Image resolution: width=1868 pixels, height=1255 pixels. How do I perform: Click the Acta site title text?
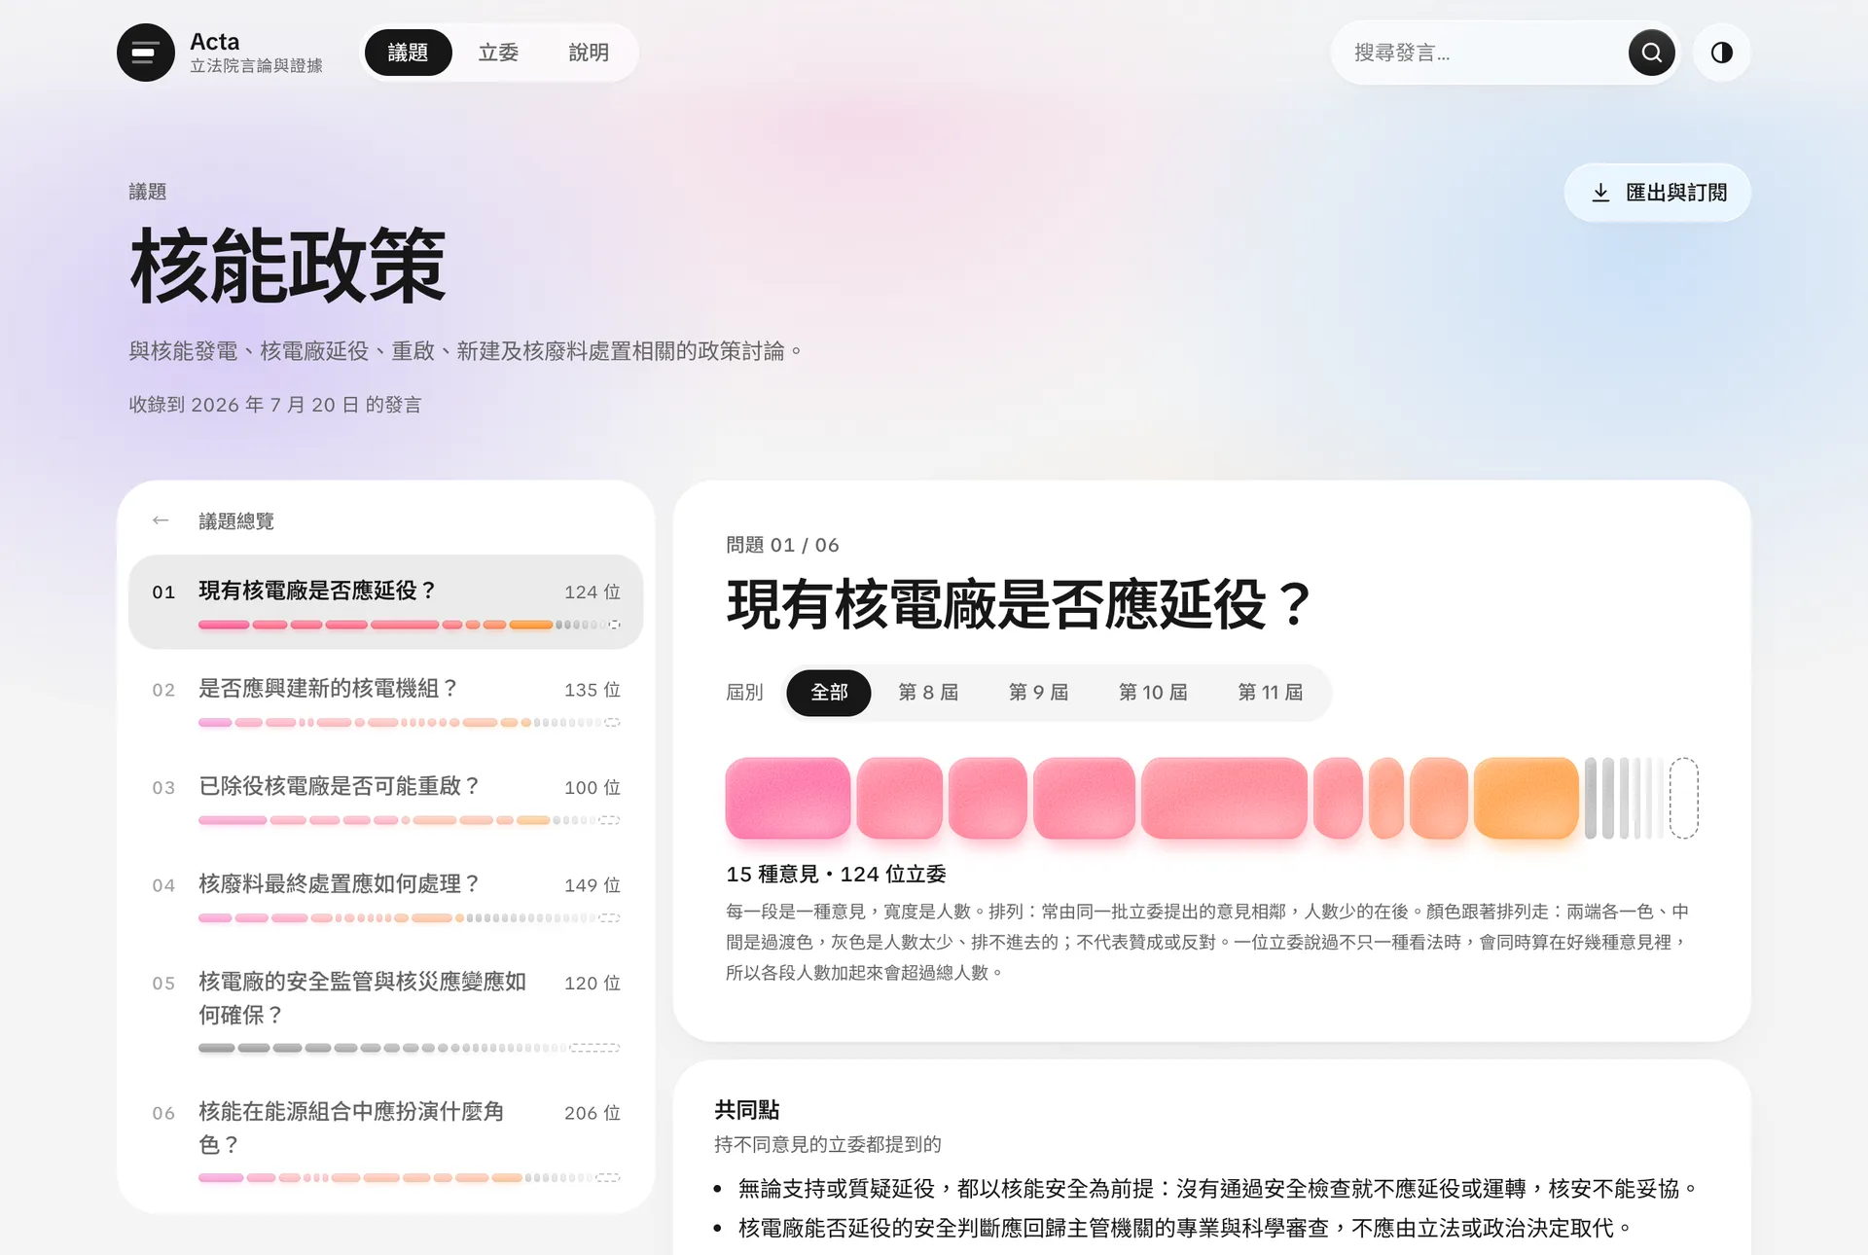[215, 42]
